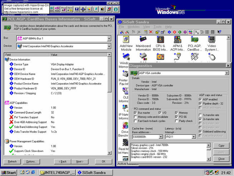234x176 pixels.
Task: Open the APM & ACPI Info module
Action: click(177, 43)
